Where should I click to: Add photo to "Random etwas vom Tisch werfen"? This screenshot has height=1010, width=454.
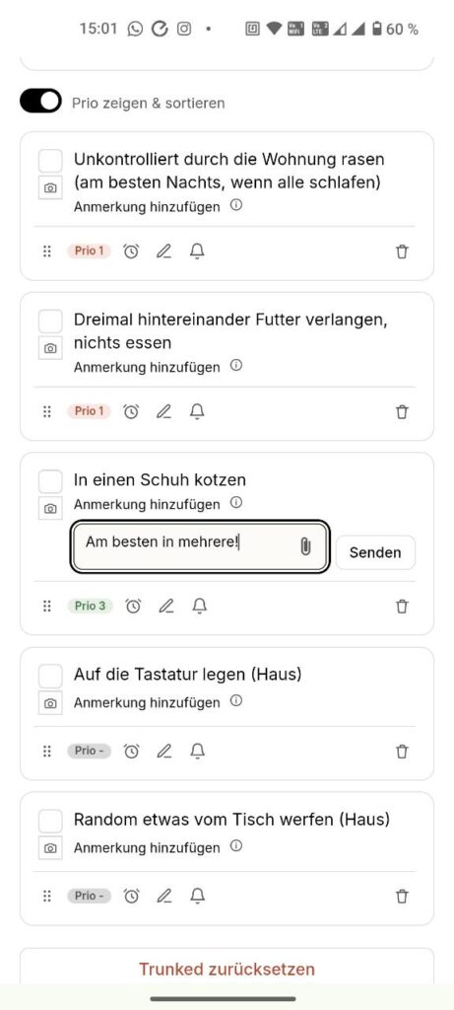pos(50,847)
